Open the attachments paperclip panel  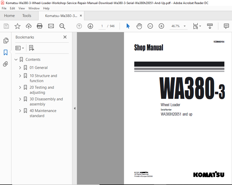coord(6,64)
